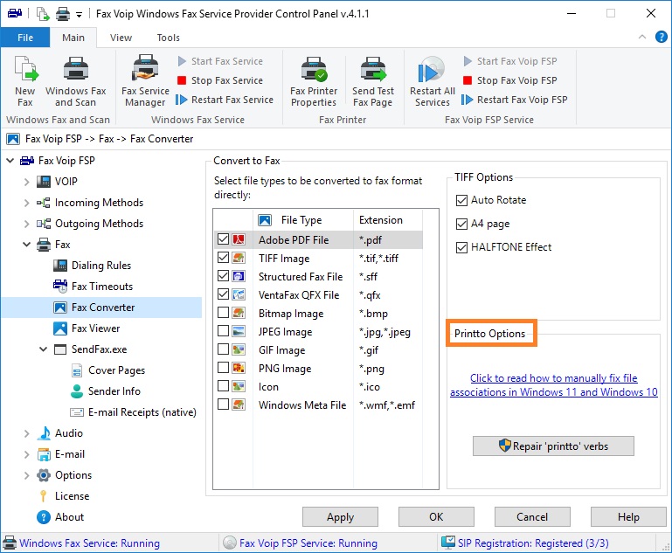Check Bitmap Image file type
672x553 pixels.
pyautogui.click(x=223, y=313)
